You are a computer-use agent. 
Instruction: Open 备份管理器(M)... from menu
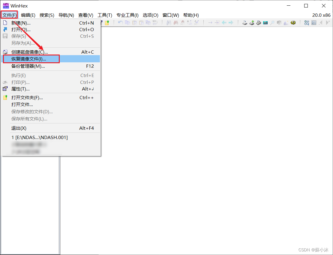click(50, 66)
